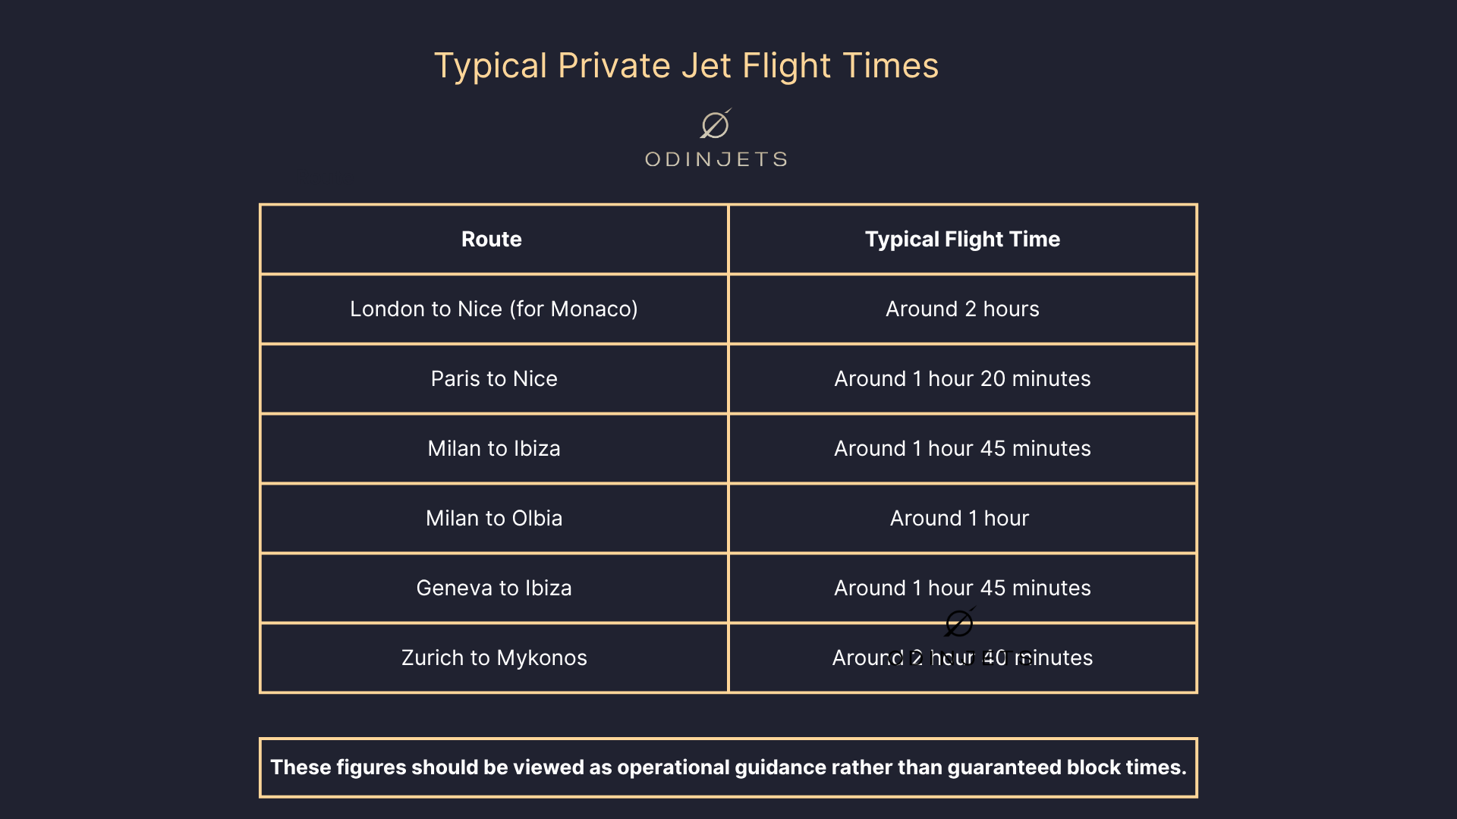Click the Milan to Ibiza flight time value
Image resolution: width=1457 pixels, height=819 pixels.
[x=963, y=448]
